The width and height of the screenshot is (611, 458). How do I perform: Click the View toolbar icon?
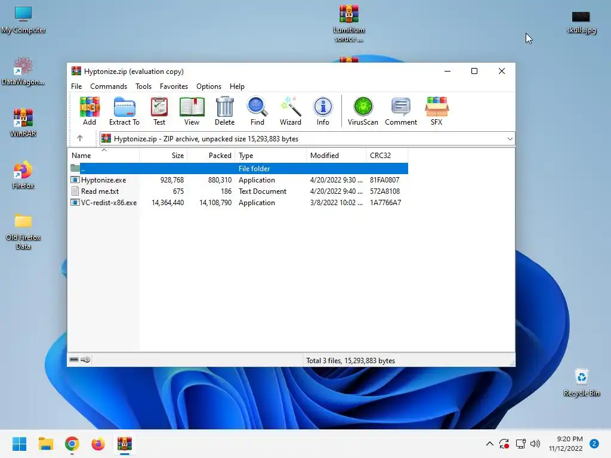(192, 111)
